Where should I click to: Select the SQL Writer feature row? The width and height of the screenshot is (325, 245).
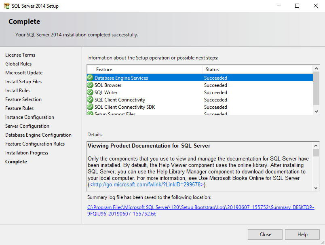[162, 93]
